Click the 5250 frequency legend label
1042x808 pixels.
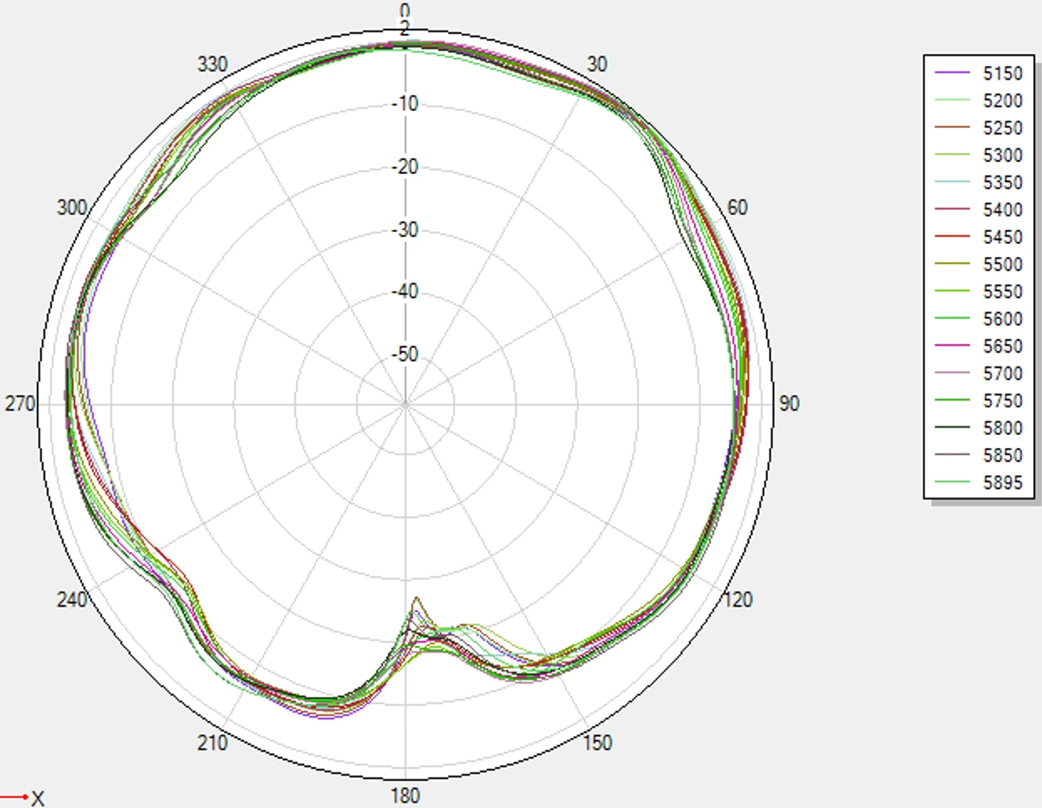click(1003, 128)
